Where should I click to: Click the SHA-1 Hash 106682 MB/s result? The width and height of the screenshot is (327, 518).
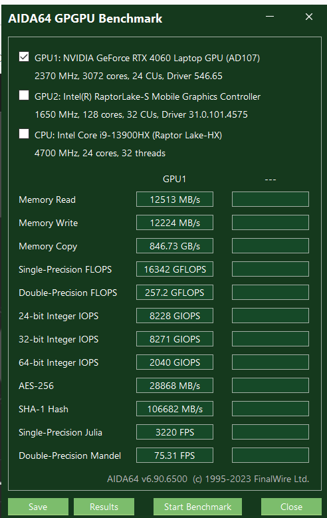(x=175, y=409)
